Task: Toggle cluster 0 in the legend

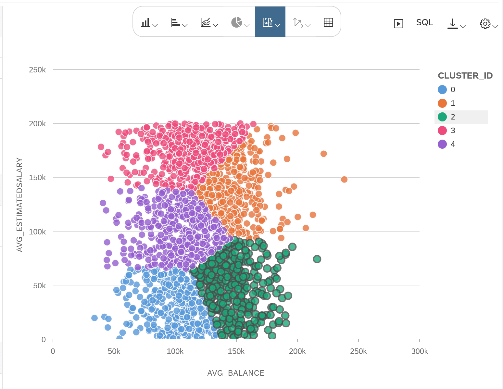Action: (x=447, y=90)
